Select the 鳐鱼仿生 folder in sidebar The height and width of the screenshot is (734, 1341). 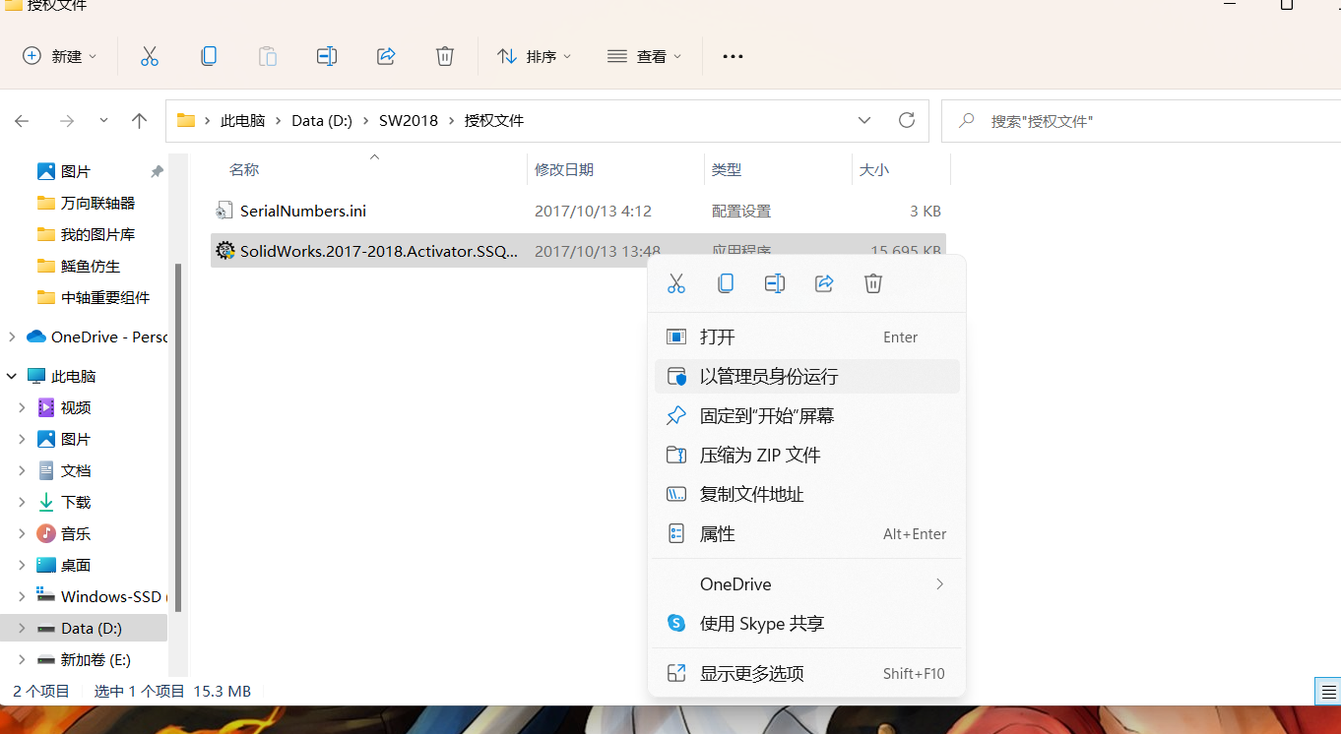(91, 266)
